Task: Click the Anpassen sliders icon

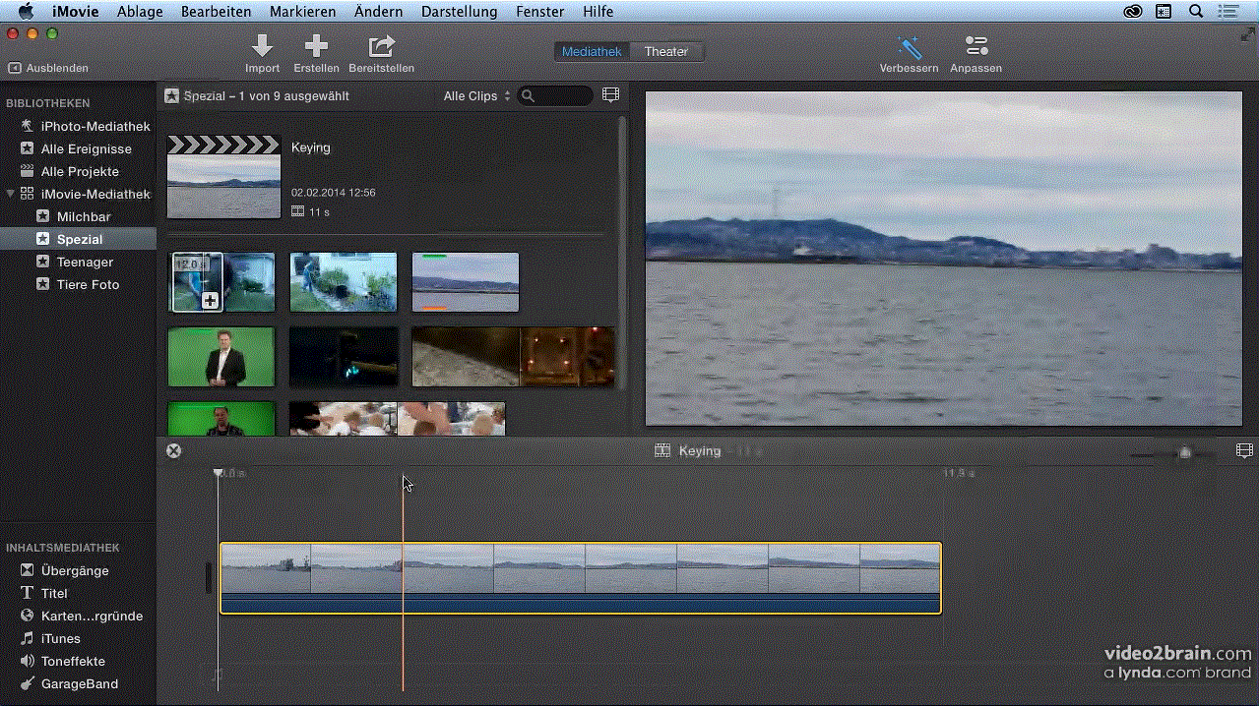Action: pyautogui.click(x=976, y=46)
